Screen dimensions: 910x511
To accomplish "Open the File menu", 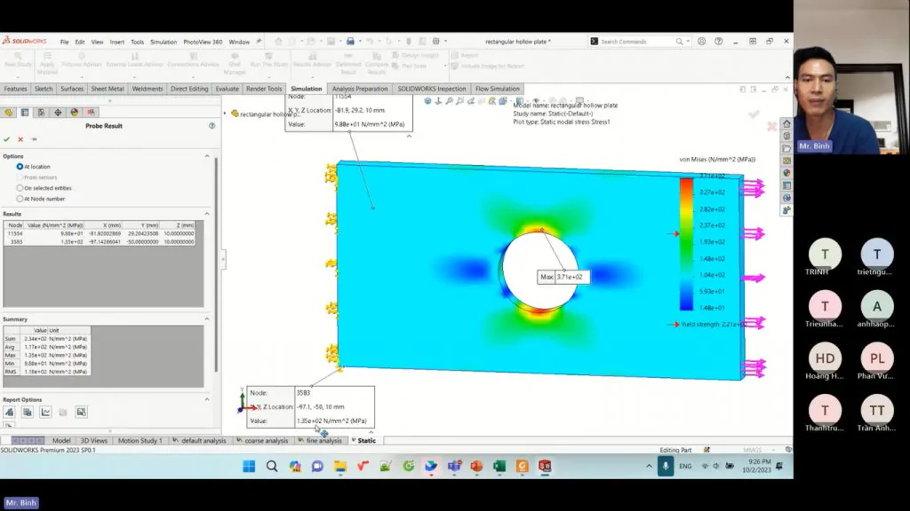I will [x=64, y=42].
